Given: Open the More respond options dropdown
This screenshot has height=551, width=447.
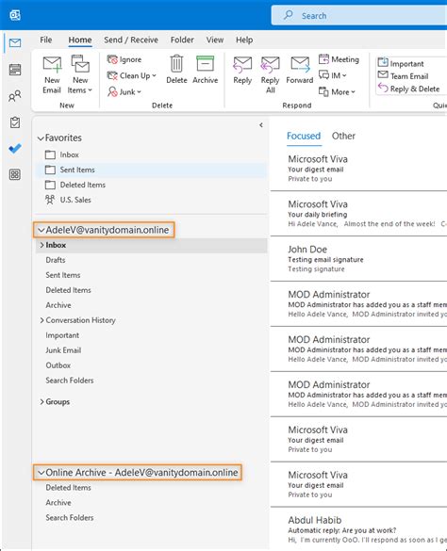Looking at the screenshot, I should [337, 91].
